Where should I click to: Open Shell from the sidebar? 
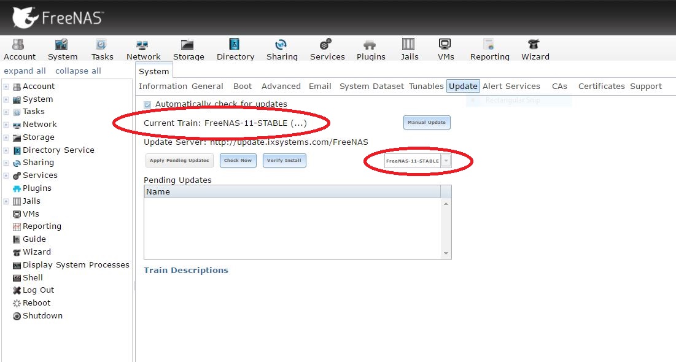point(33,278)
